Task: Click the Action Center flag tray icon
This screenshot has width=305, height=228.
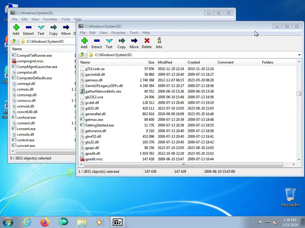Action: pos(260,222)
